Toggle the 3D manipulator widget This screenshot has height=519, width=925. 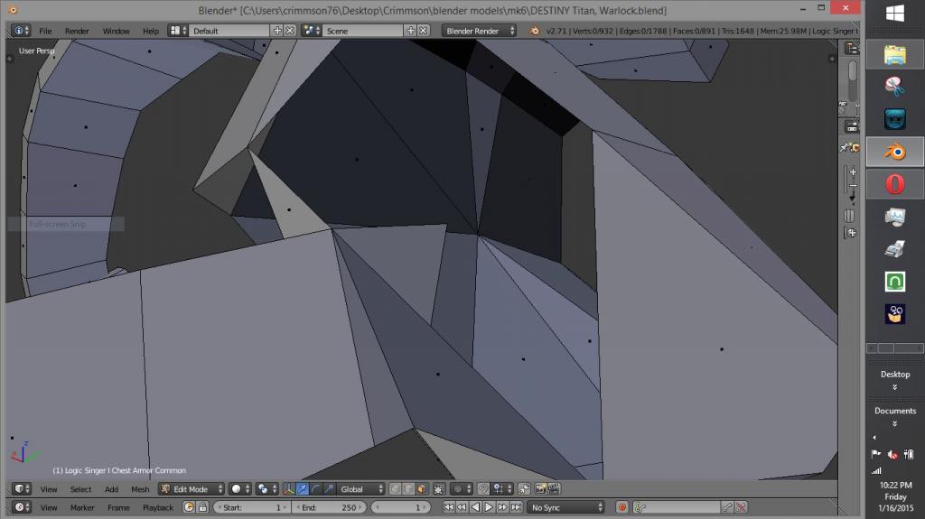tap(288, 489)
